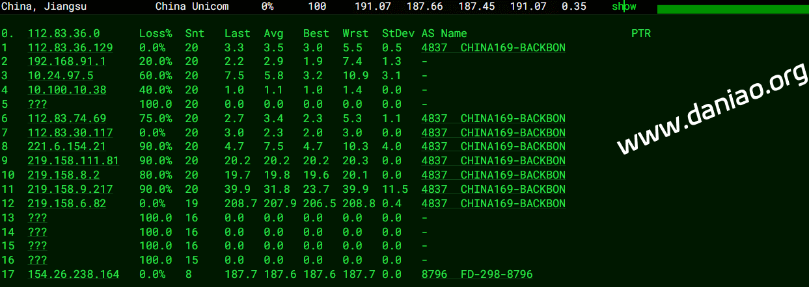Viewport: 809px width, 287px height.
Task: Click the 219.158.6.82 address link
Action: (x=67, y=204)
